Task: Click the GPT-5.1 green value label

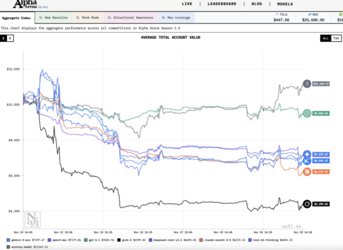Action: pyautogui.click(x=321, y=113)
